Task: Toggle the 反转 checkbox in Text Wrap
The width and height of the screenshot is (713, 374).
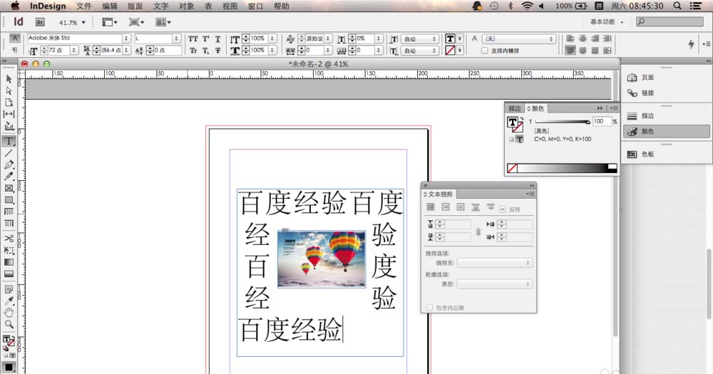Action: tap(503, 209)
